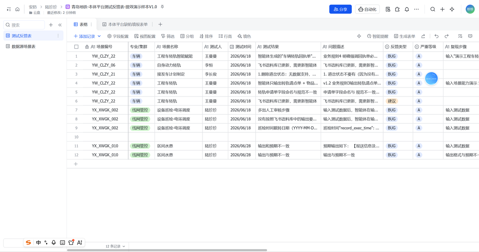The image size is (479, 252).
Task: Click the redo arrow icon
Action: pyautogui.click(x=446, y=36)
